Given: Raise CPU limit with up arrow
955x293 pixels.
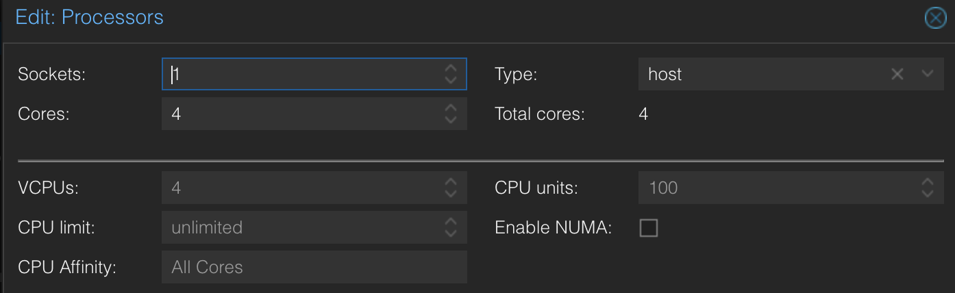Looking at the screenshot, I should point(450,222).
